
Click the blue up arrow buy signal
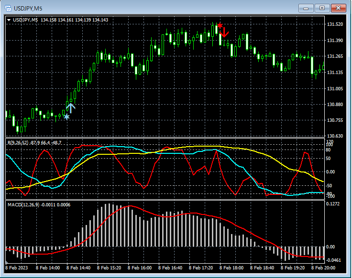pyautogui.click(x=70, y=108)
